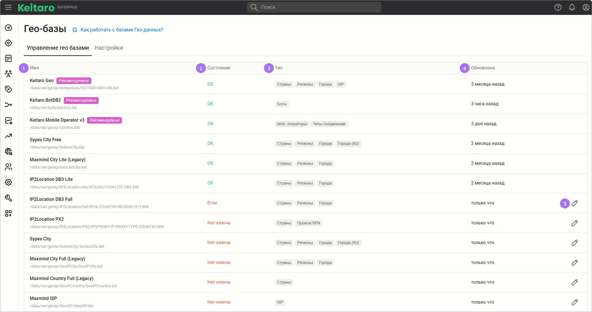The height and width of the screenshot is (312, 592).
Task: Open the Гео-данных help link
Action: [x=122, y=30]
